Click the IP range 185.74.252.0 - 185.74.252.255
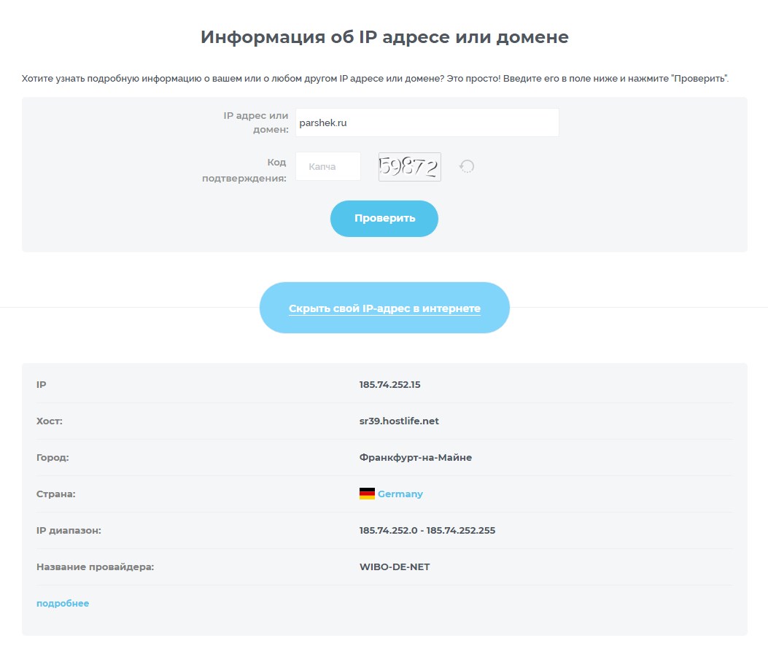This screenshot has width=768, height=654. pos(427,531)
